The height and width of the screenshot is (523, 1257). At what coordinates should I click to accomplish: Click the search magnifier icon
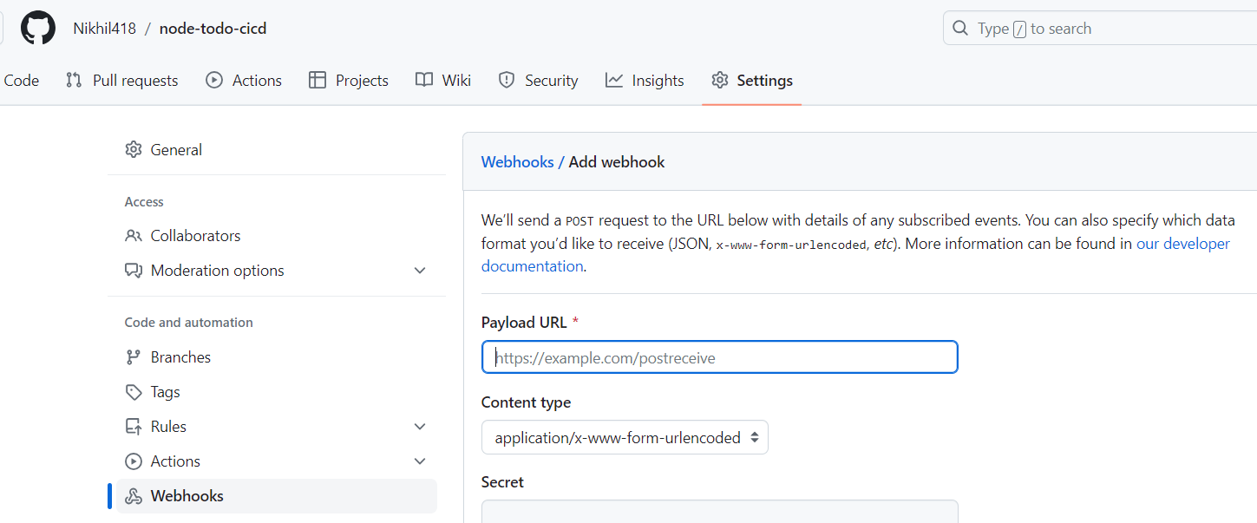click(x=959, y=29)
